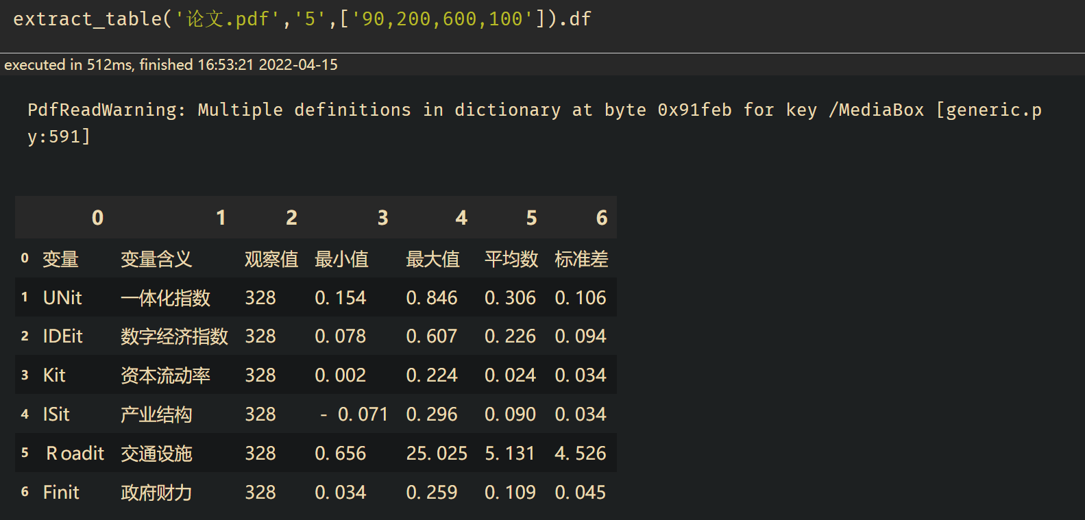1085x520 pixels.
Task: Click the Kit variable cell
Action: coord(54,375)
